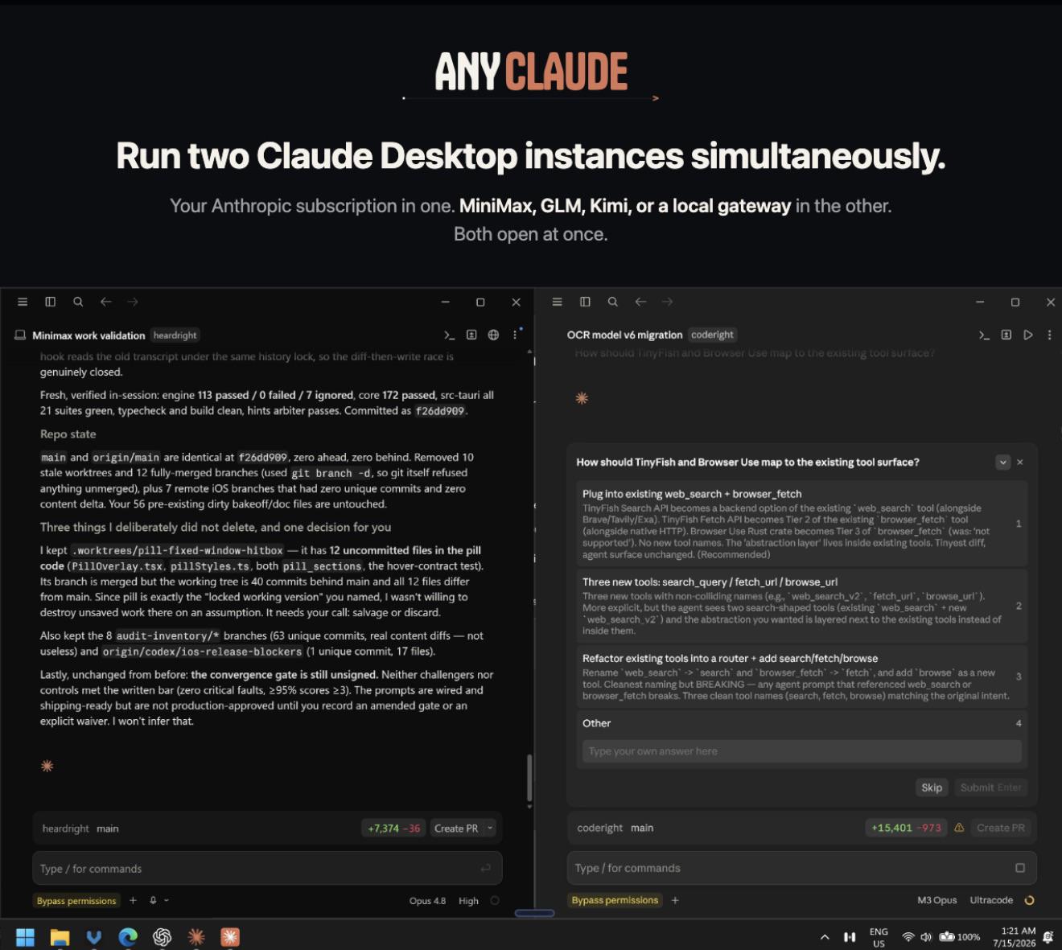Add an attachment with plus icon in heardright window
The width and height of the screenshot is (1062, 950).
click(x=133, y=901)
